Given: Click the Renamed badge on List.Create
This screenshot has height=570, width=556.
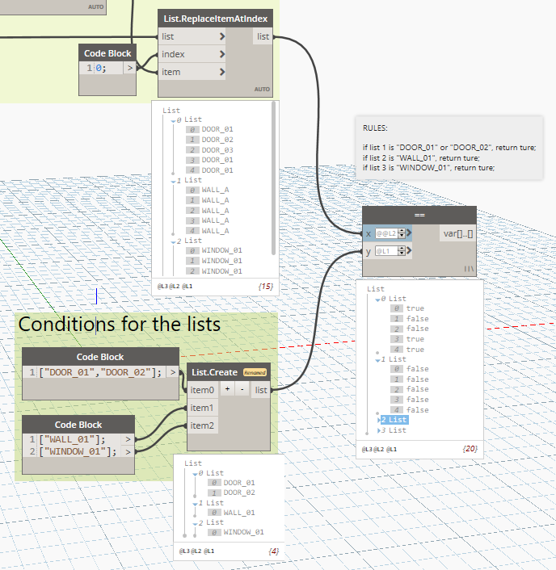Looking at the screenshot, I should click(255, 373).
